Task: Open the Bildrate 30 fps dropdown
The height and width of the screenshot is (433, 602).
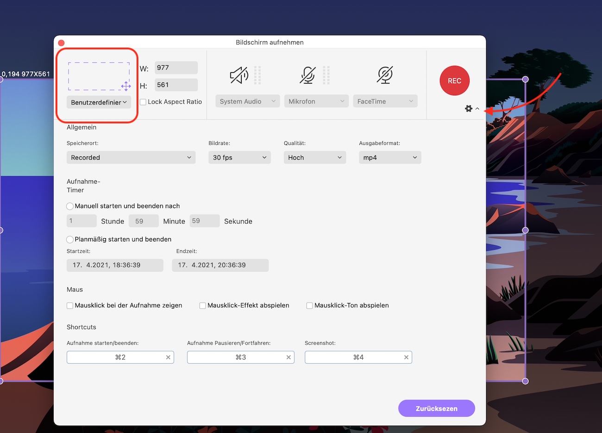Action: click(239, 157)
